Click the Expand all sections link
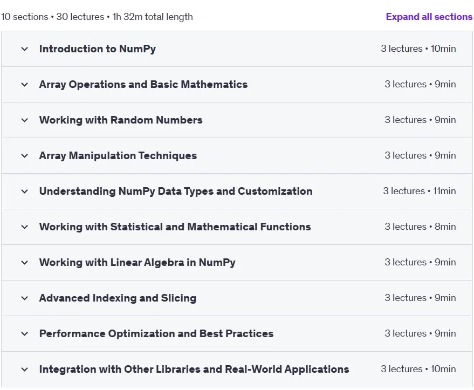 tap(429, 17)
